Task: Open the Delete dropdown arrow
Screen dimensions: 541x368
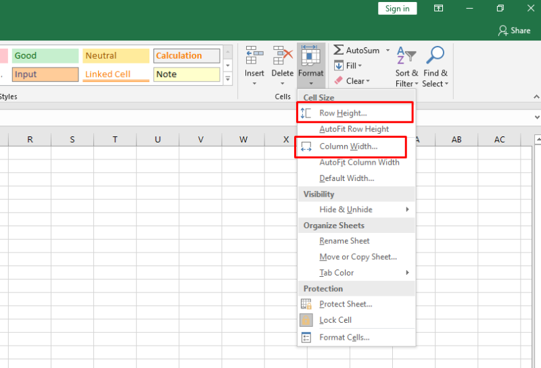Action: [282, 83]
